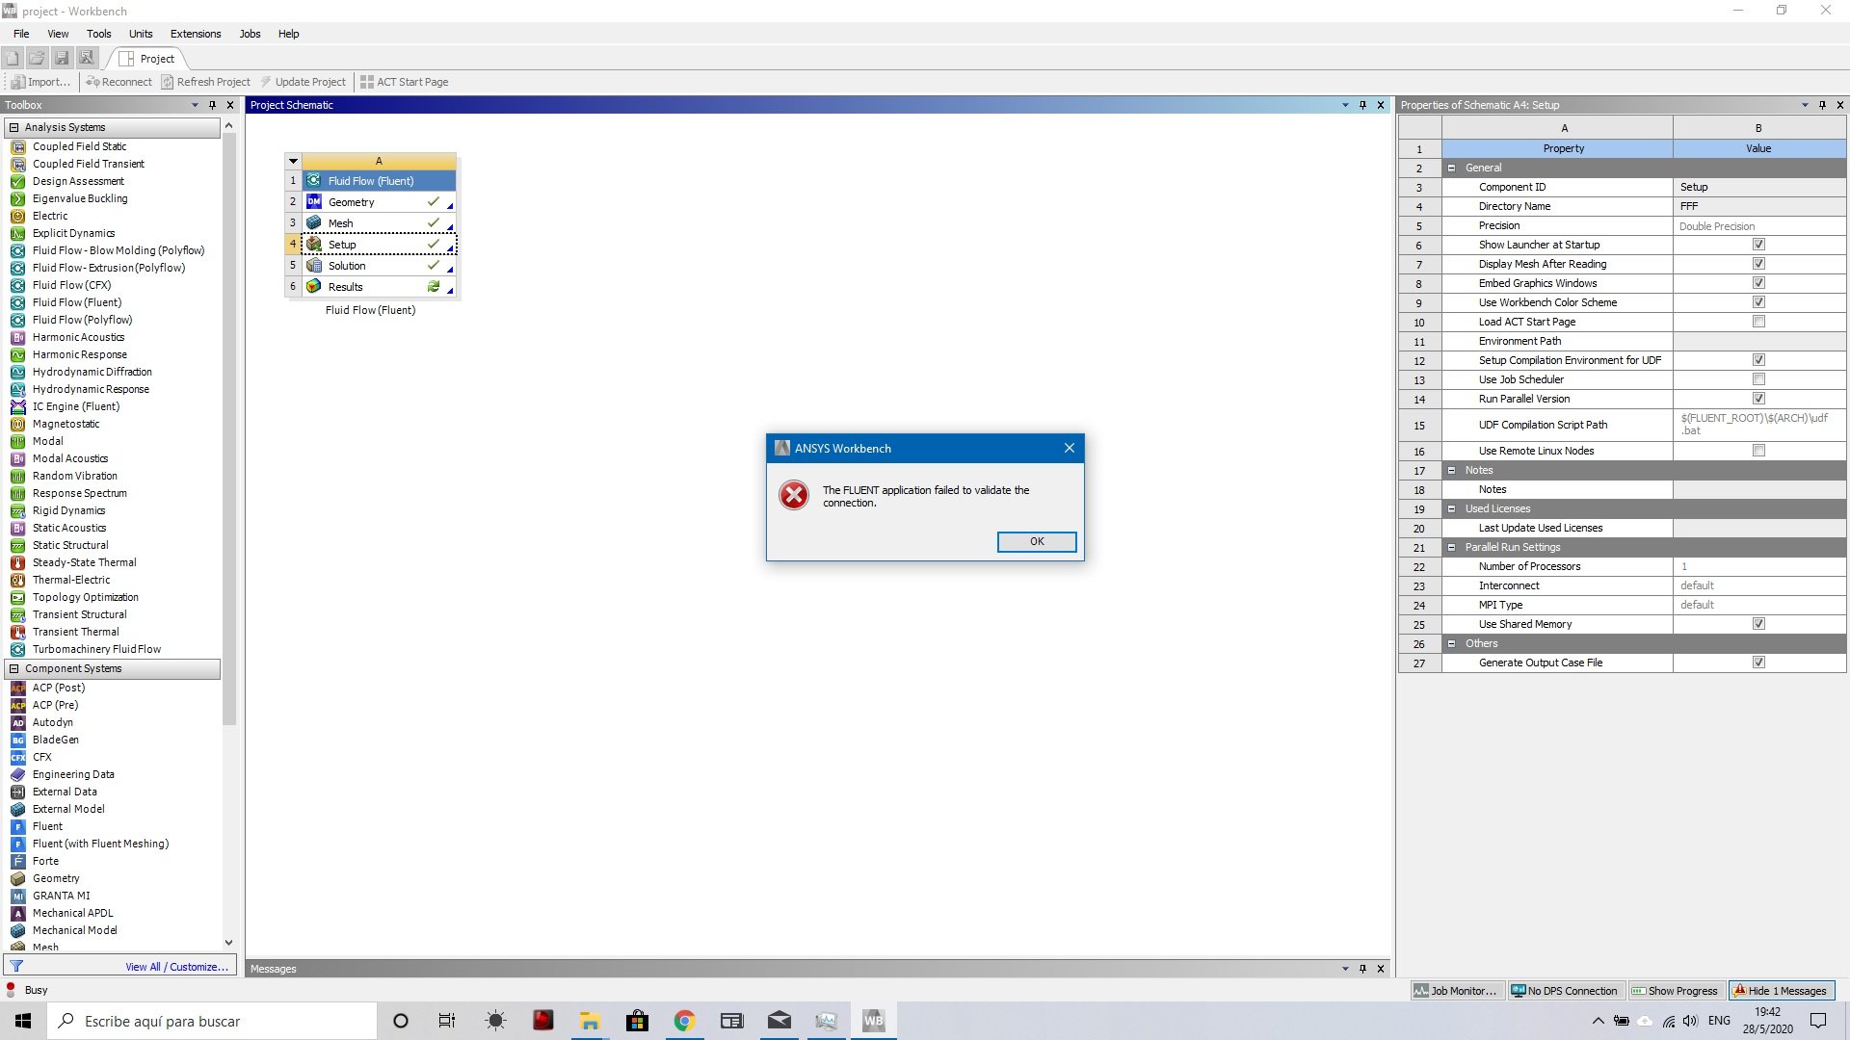Click the Update Project button
The width and height of the screenshot is (1850, 1040).
pos(303,82)
